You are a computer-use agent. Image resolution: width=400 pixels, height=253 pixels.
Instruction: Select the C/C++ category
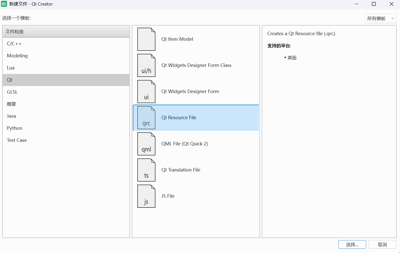[x=66, y=44]
